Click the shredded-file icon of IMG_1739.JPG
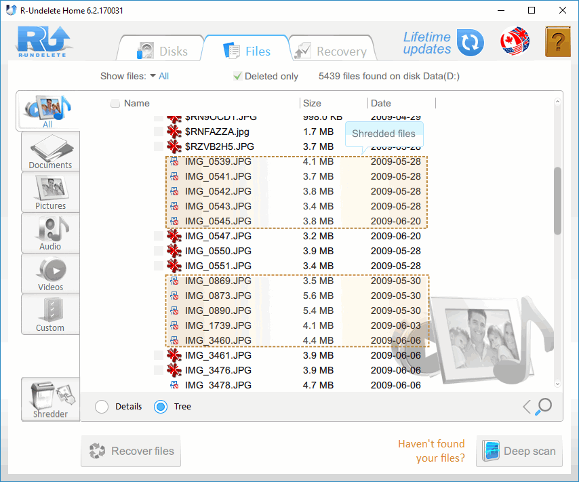 (174, 325)
